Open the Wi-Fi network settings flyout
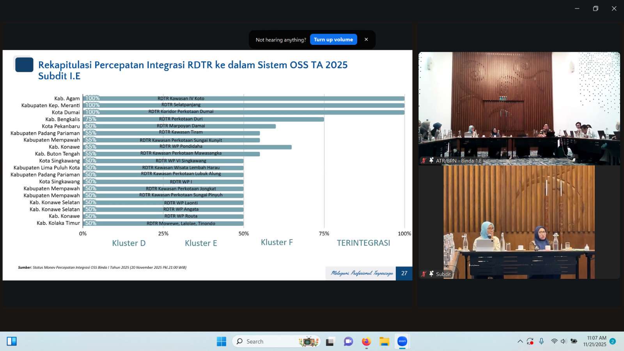The width and height of the screenshot is (624, 351). (x=554, y=342)
